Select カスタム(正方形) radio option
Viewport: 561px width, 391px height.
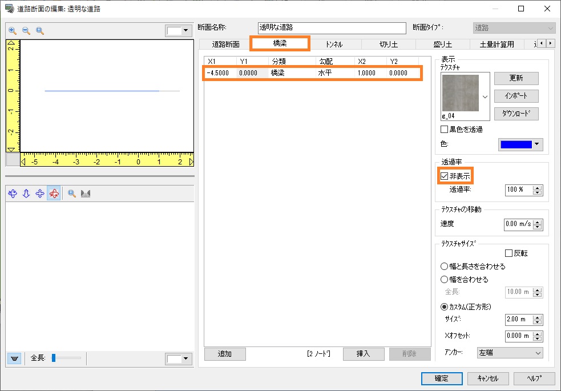(x=444, y=307)
